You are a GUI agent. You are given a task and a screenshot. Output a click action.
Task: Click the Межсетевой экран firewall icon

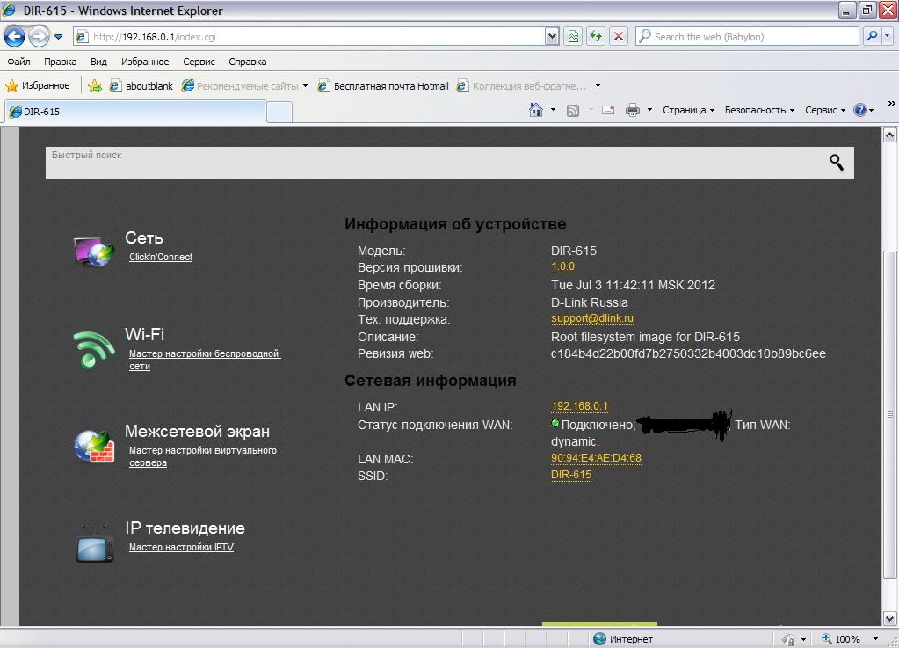tap(94, 446)
